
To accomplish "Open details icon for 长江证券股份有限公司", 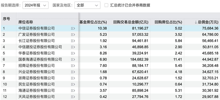I will tap(73, 41).
